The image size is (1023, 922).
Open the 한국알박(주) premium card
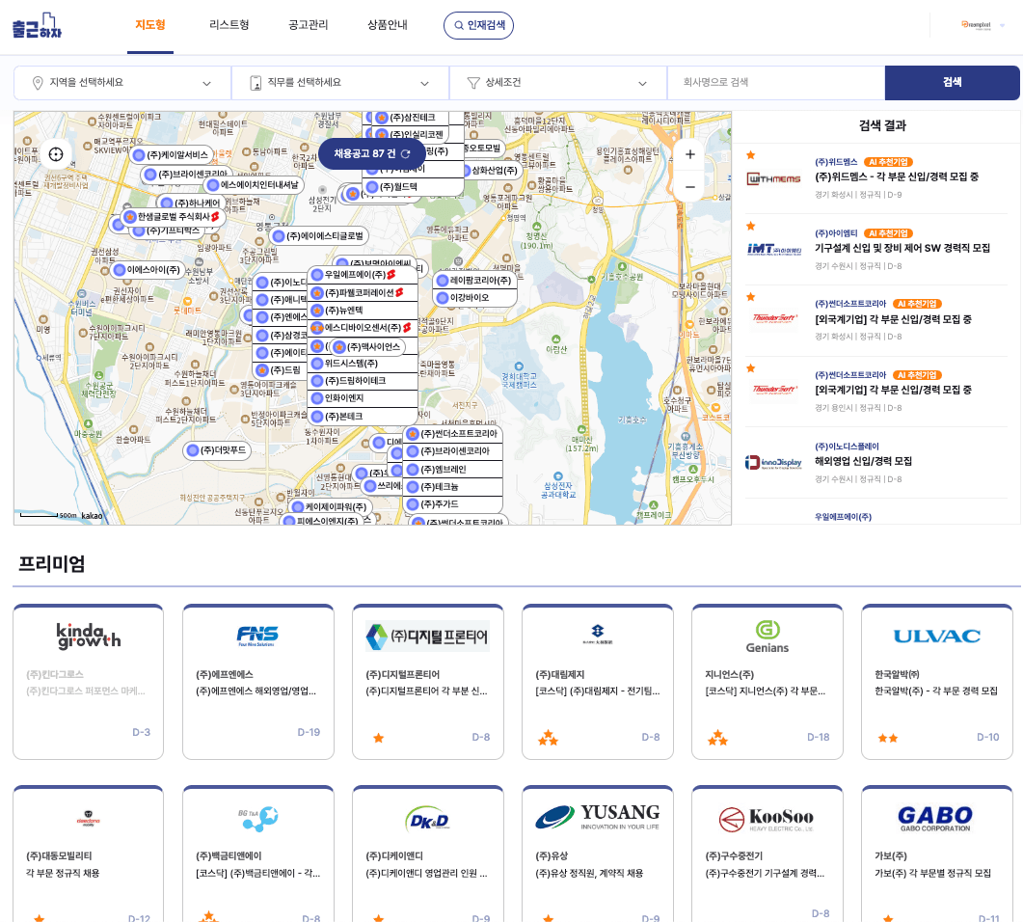point(936,682)
